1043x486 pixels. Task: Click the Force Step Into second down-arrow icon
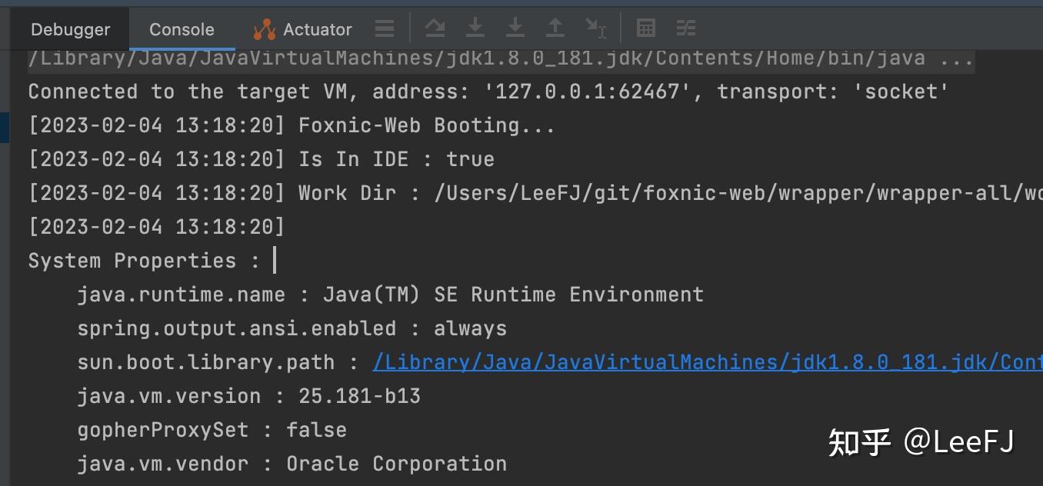[515, 28]
